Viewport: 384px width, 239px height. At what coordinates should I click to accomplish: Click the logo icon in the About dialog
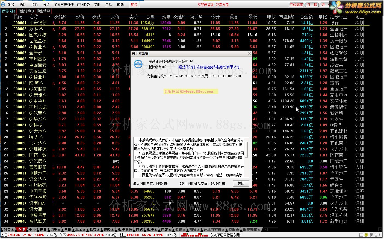tap(138, 64)
